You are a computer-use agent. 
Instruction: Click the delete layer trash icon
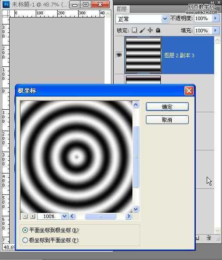[x=208, y=238]
